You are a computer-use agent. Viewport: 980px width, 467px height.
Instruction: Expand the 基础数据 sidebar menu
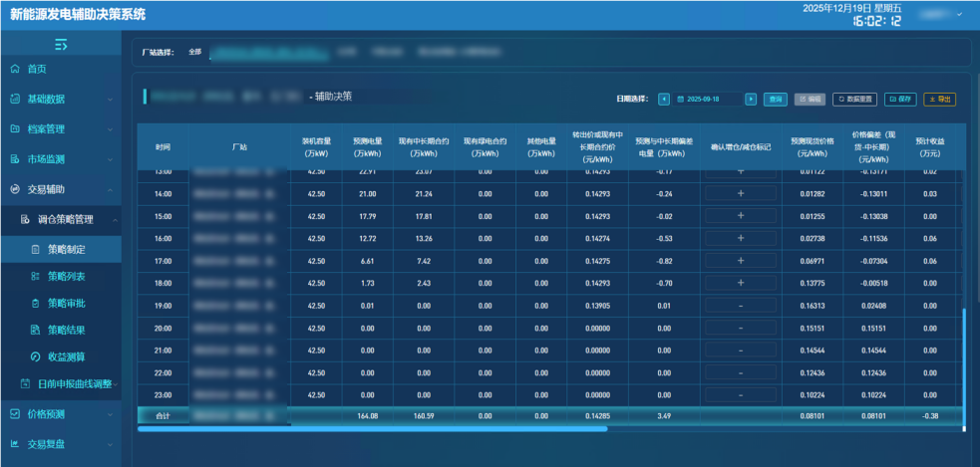(60, 99)
